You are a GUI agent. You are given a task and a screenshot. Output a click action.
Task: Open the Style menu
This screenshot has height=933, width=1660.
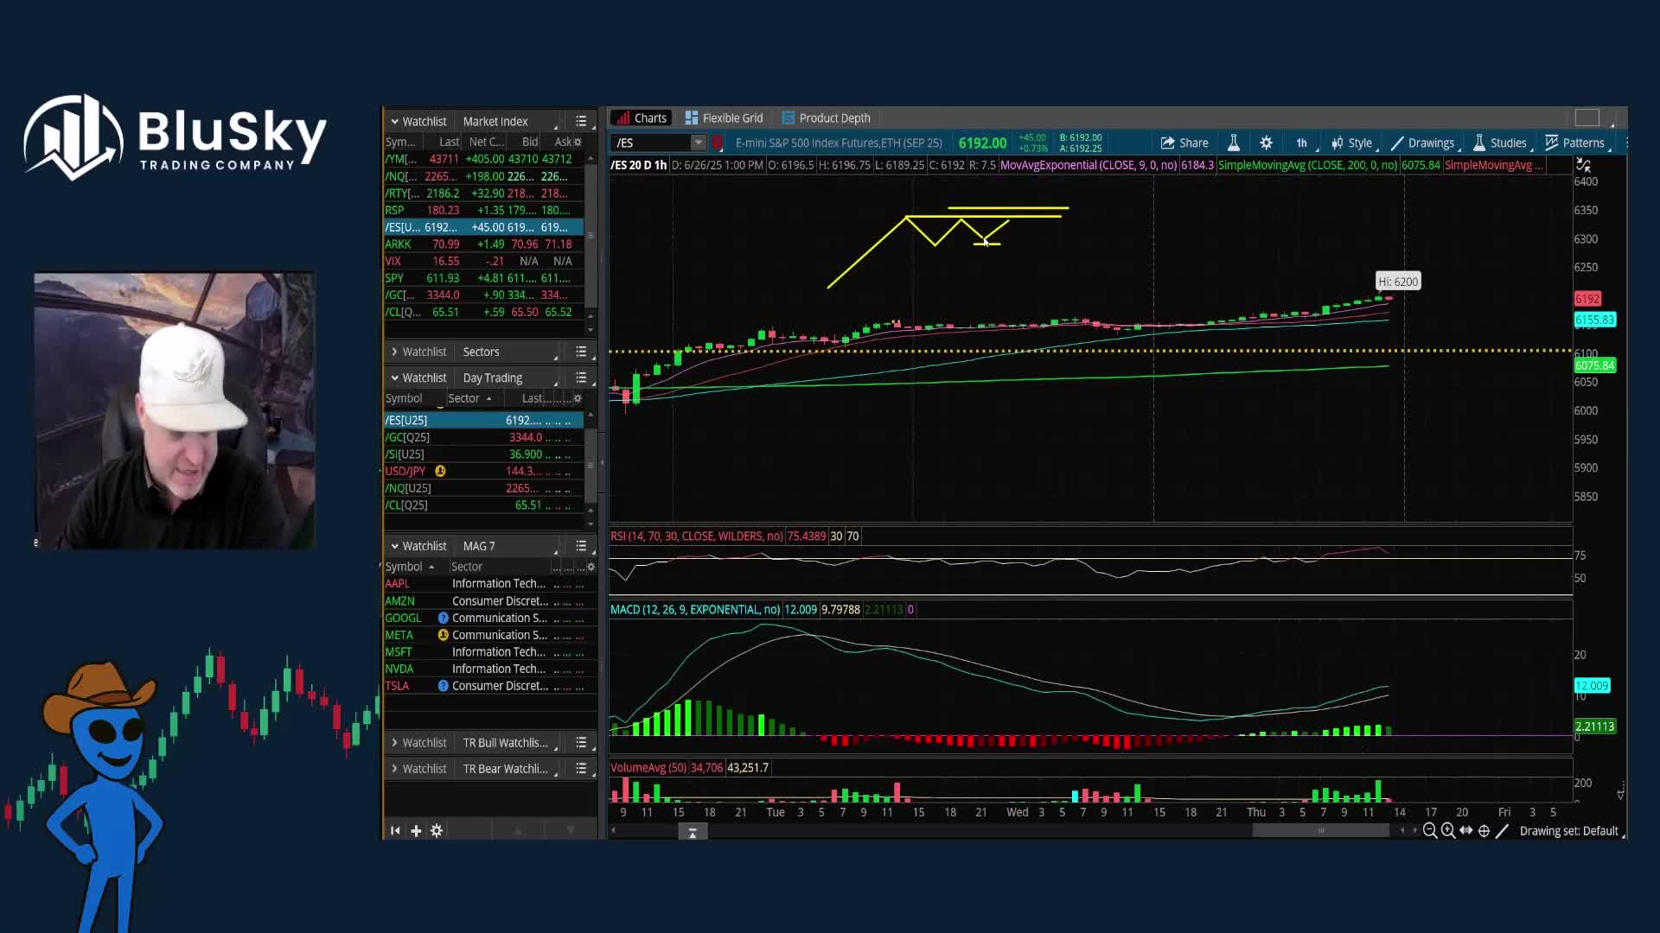pos(1352,143)
